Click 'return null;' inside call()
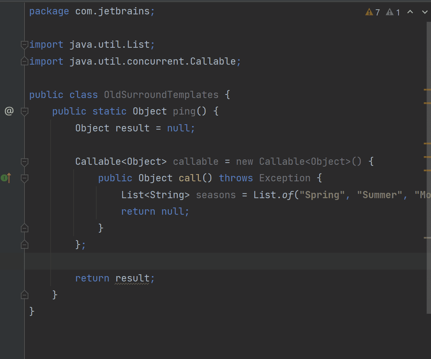The width and height of the screenshot is (431, 359). (x=155, y=211)
